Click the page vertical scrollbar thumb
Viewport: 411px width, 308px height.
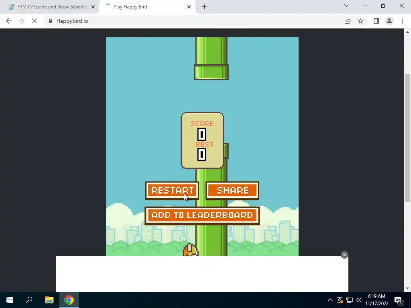pyautogui.click(x=407, y=138)
